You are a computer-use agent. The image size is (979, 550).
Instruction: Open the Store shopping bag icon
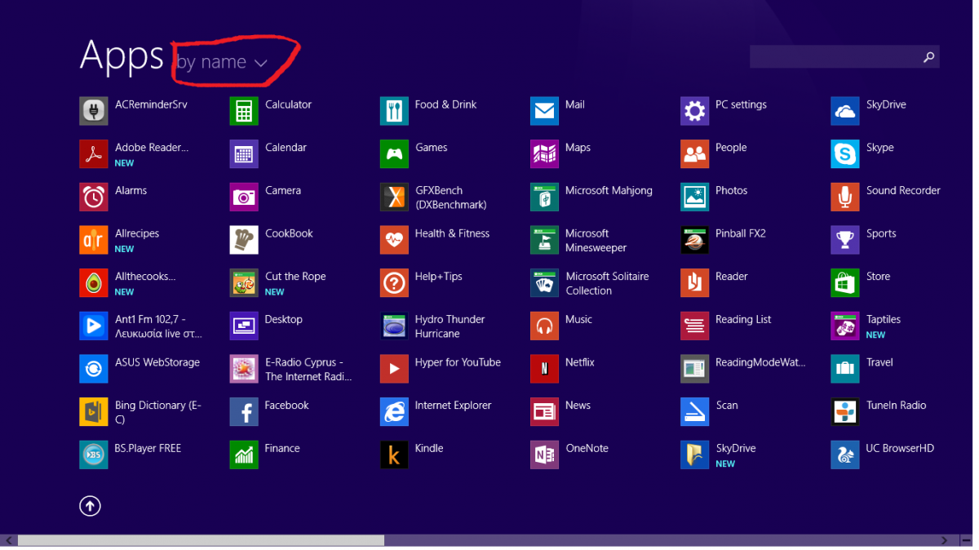[845, 283]
